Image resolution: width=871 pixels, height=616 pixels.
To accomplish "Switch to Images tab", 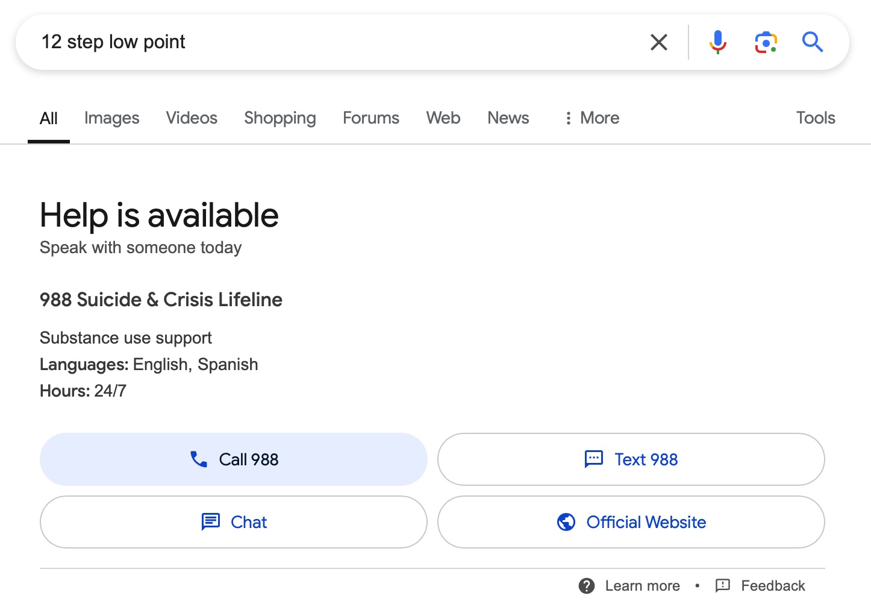I will click(112, 118).
